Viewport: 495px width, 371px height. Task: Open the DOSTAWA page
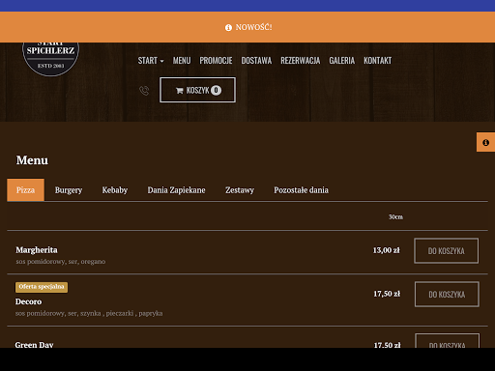256,61
